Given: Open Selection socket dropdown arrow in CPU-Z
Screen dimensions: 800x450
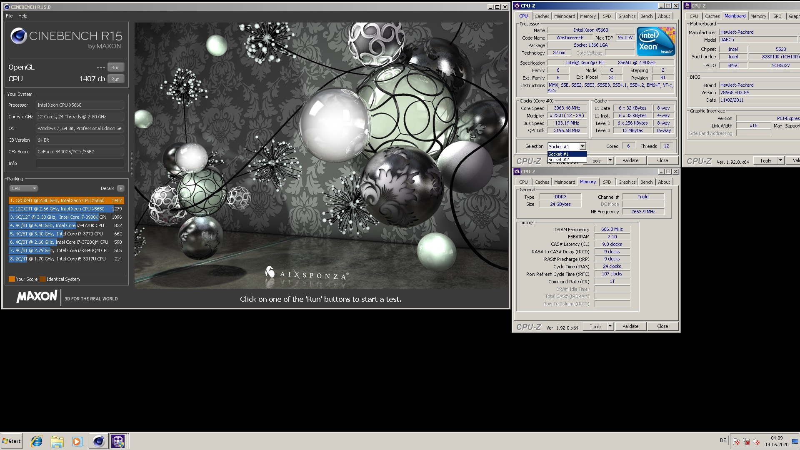Looking at the screenshot, I should click(582, 146).
